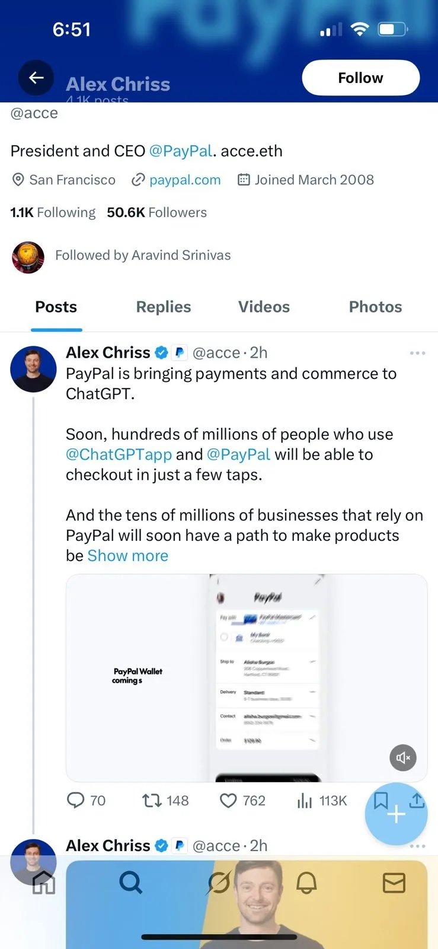Unmute the video with the speaker icon

(403, 757)
